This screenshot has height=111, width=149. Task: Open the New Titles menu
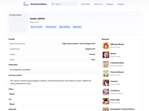(x=86, y=4)
